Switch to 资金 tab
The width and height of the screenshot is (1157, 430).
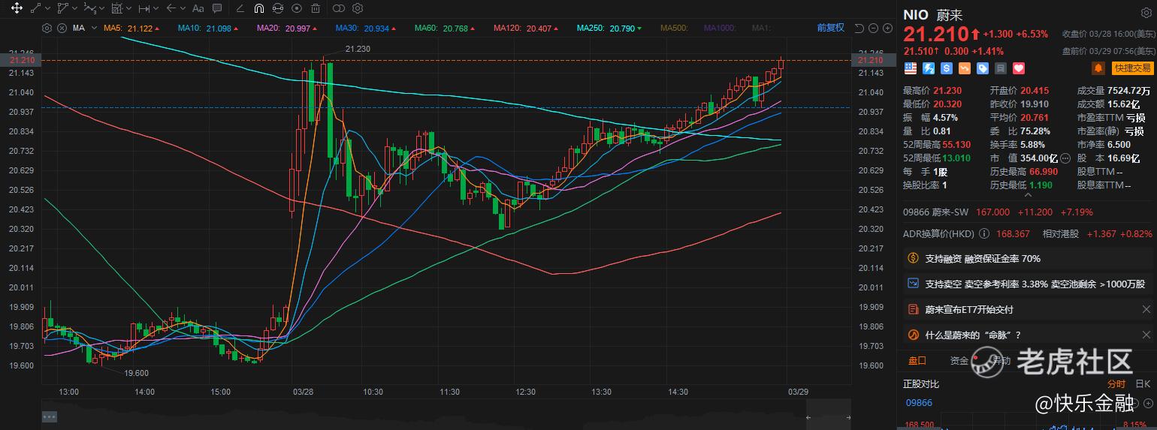pos(959,361)
